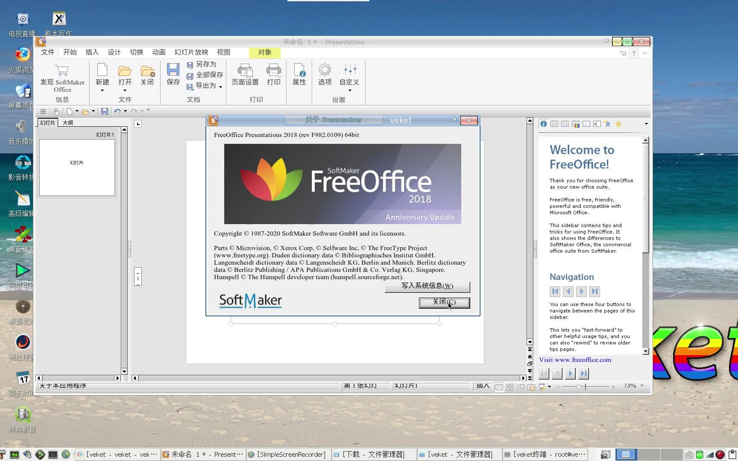Expand quick toolbar open-folder dropdown arrow
738x461 pixels.
coord(93,111)
